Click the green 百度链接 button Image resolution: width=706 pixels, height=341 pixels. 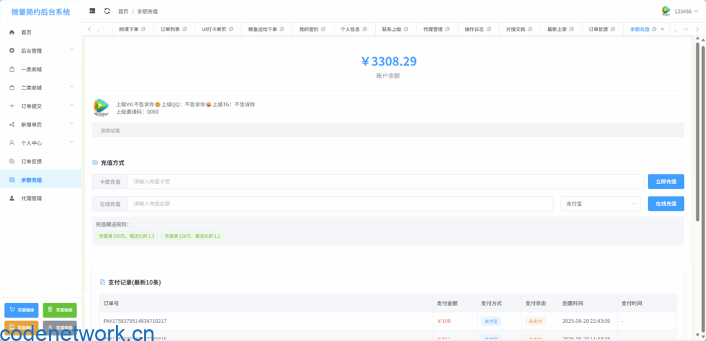60,311
